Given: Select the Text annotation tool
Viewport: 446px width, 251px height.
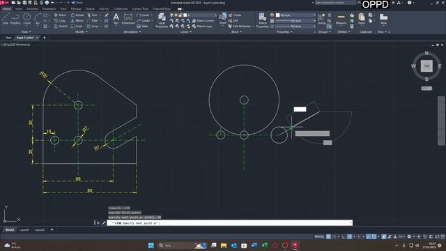Looking at the screenshot, I should coord(116,19).
